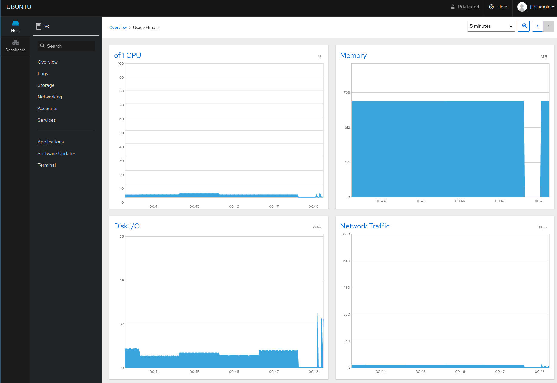Click inside the CPU usage graph
This screenshot has height=383, width=557.
224,130
